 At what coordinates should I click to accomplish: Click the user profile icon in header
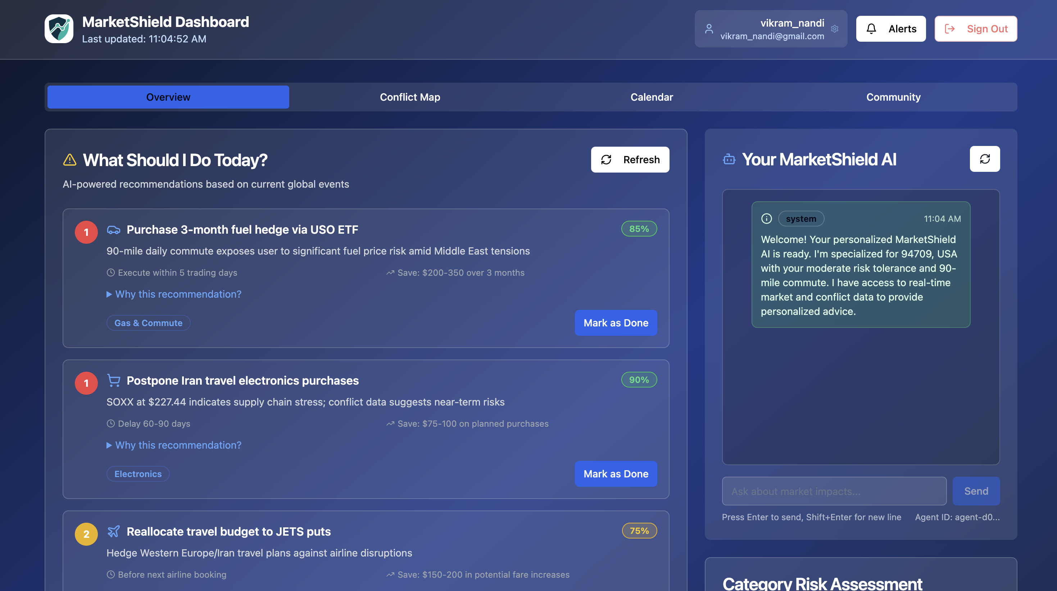pos(709,29)
